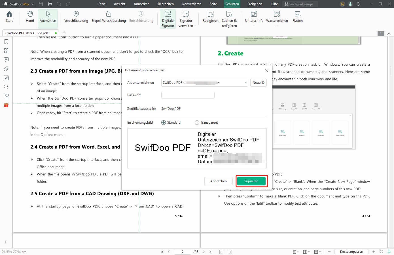Viewport: 394px width, 255px height.
Task: Click the undo arrow in title bar
Action: point(59,4)
